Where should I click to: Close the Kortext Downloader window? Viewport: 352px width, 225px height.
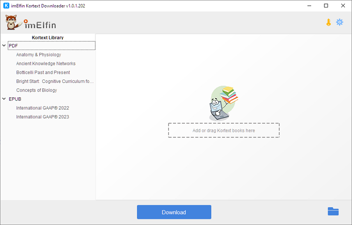343,6
